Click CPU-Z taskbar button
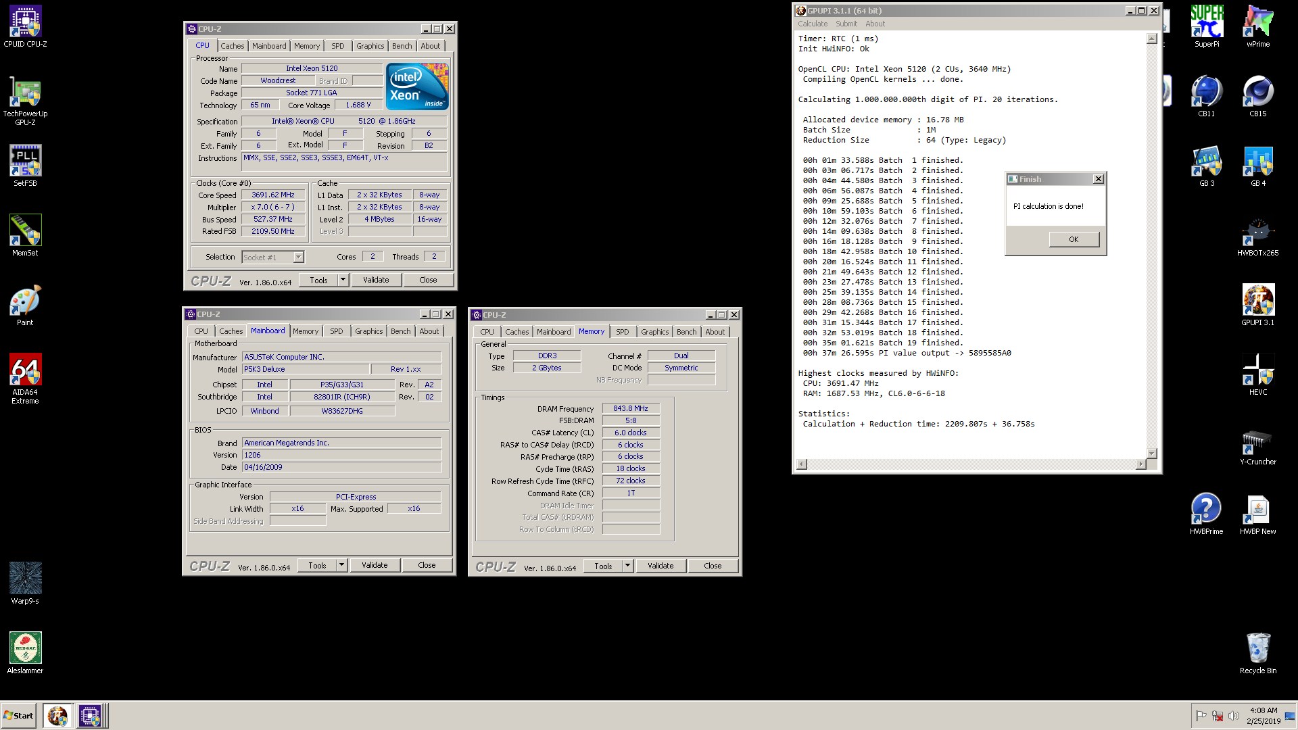Screen dimensions: 1298x730 click(x=89, y=715)
